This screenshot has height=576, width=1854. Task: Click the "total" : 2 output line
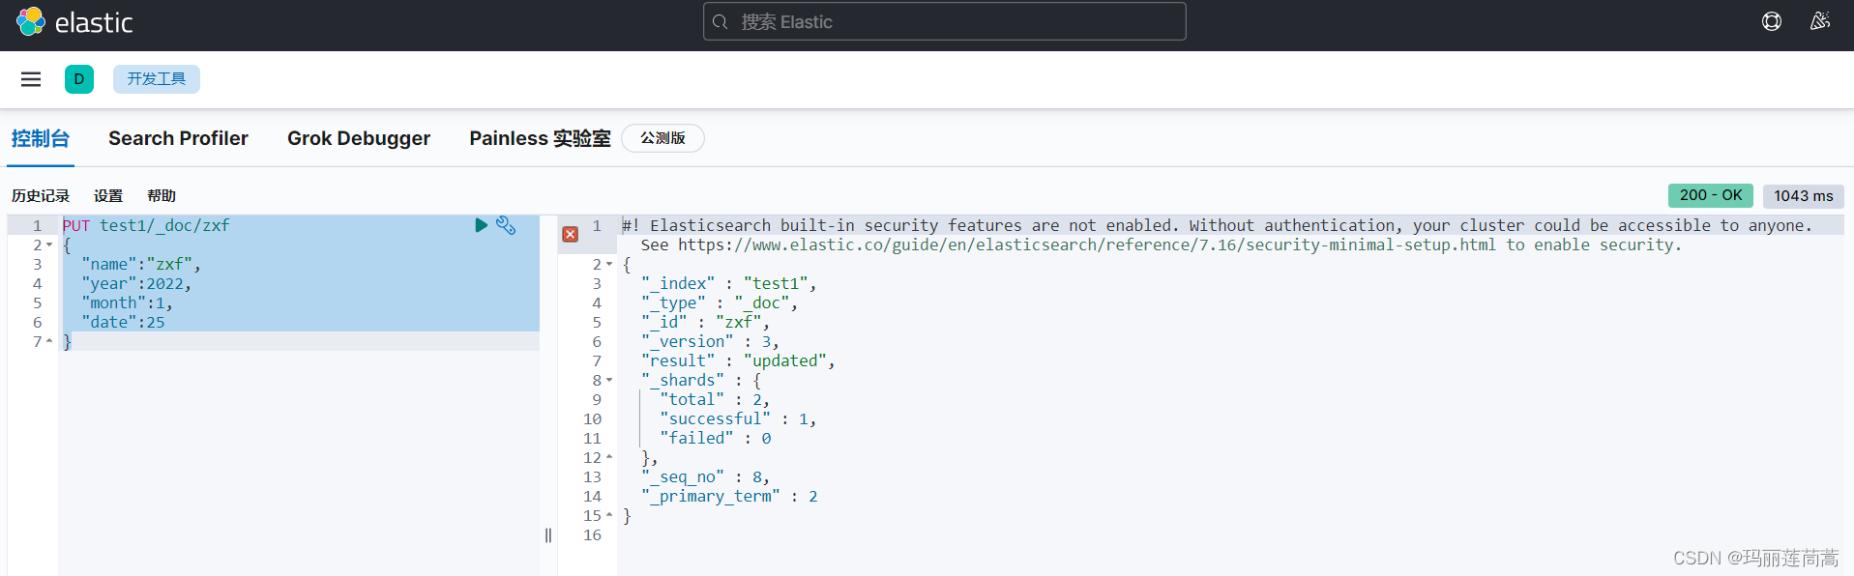[715, 399]
